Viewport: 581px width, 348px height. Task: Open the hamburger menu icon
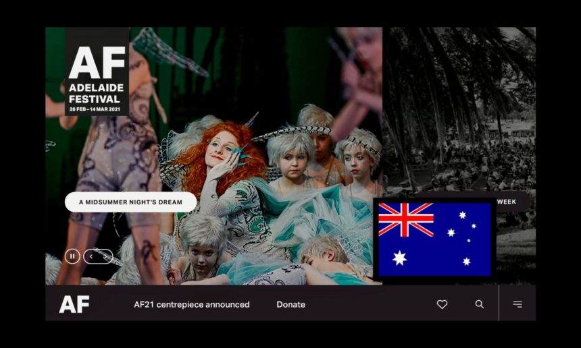point(517,304)
